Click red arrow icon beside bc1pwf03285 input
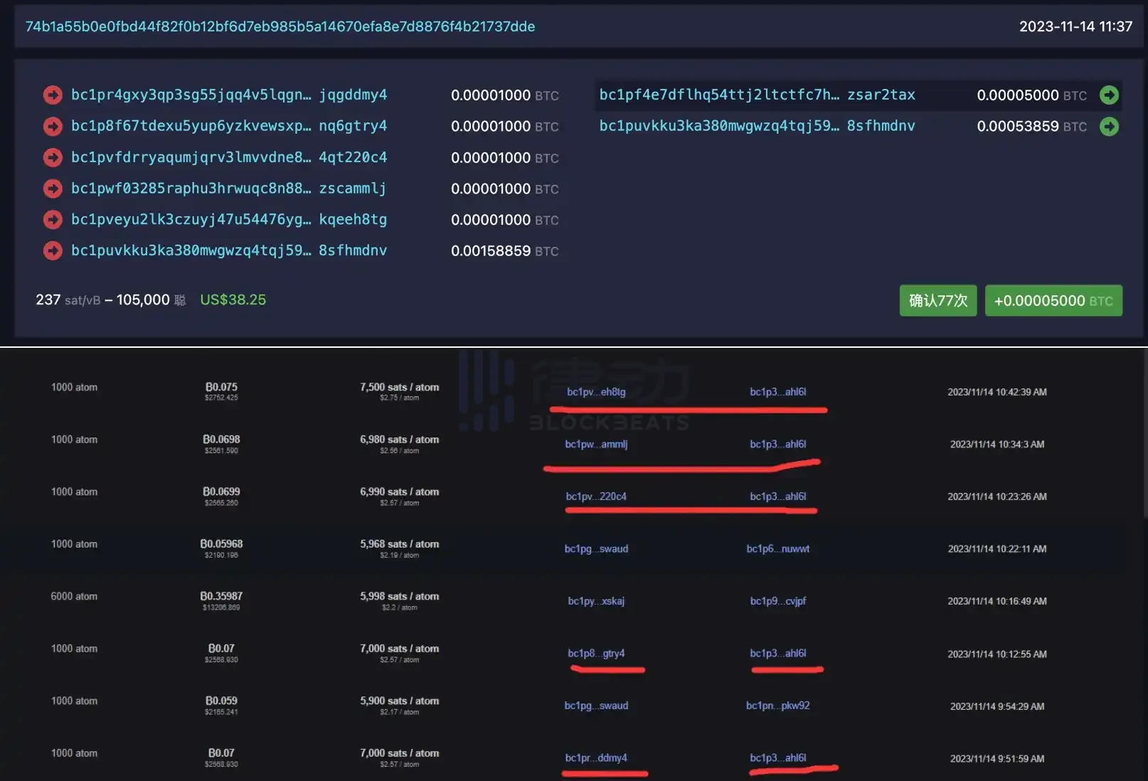Screen dimensions: 1148x781 click(x=53, y=188)
